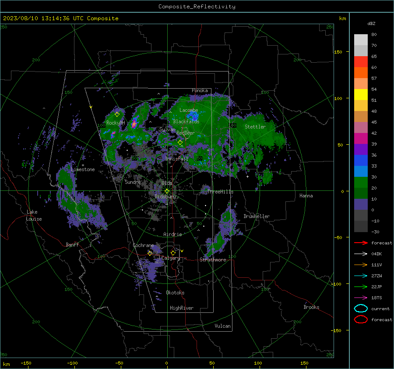
Task: Select the purple 36–39 dBZ swatch
Action: 361,149
